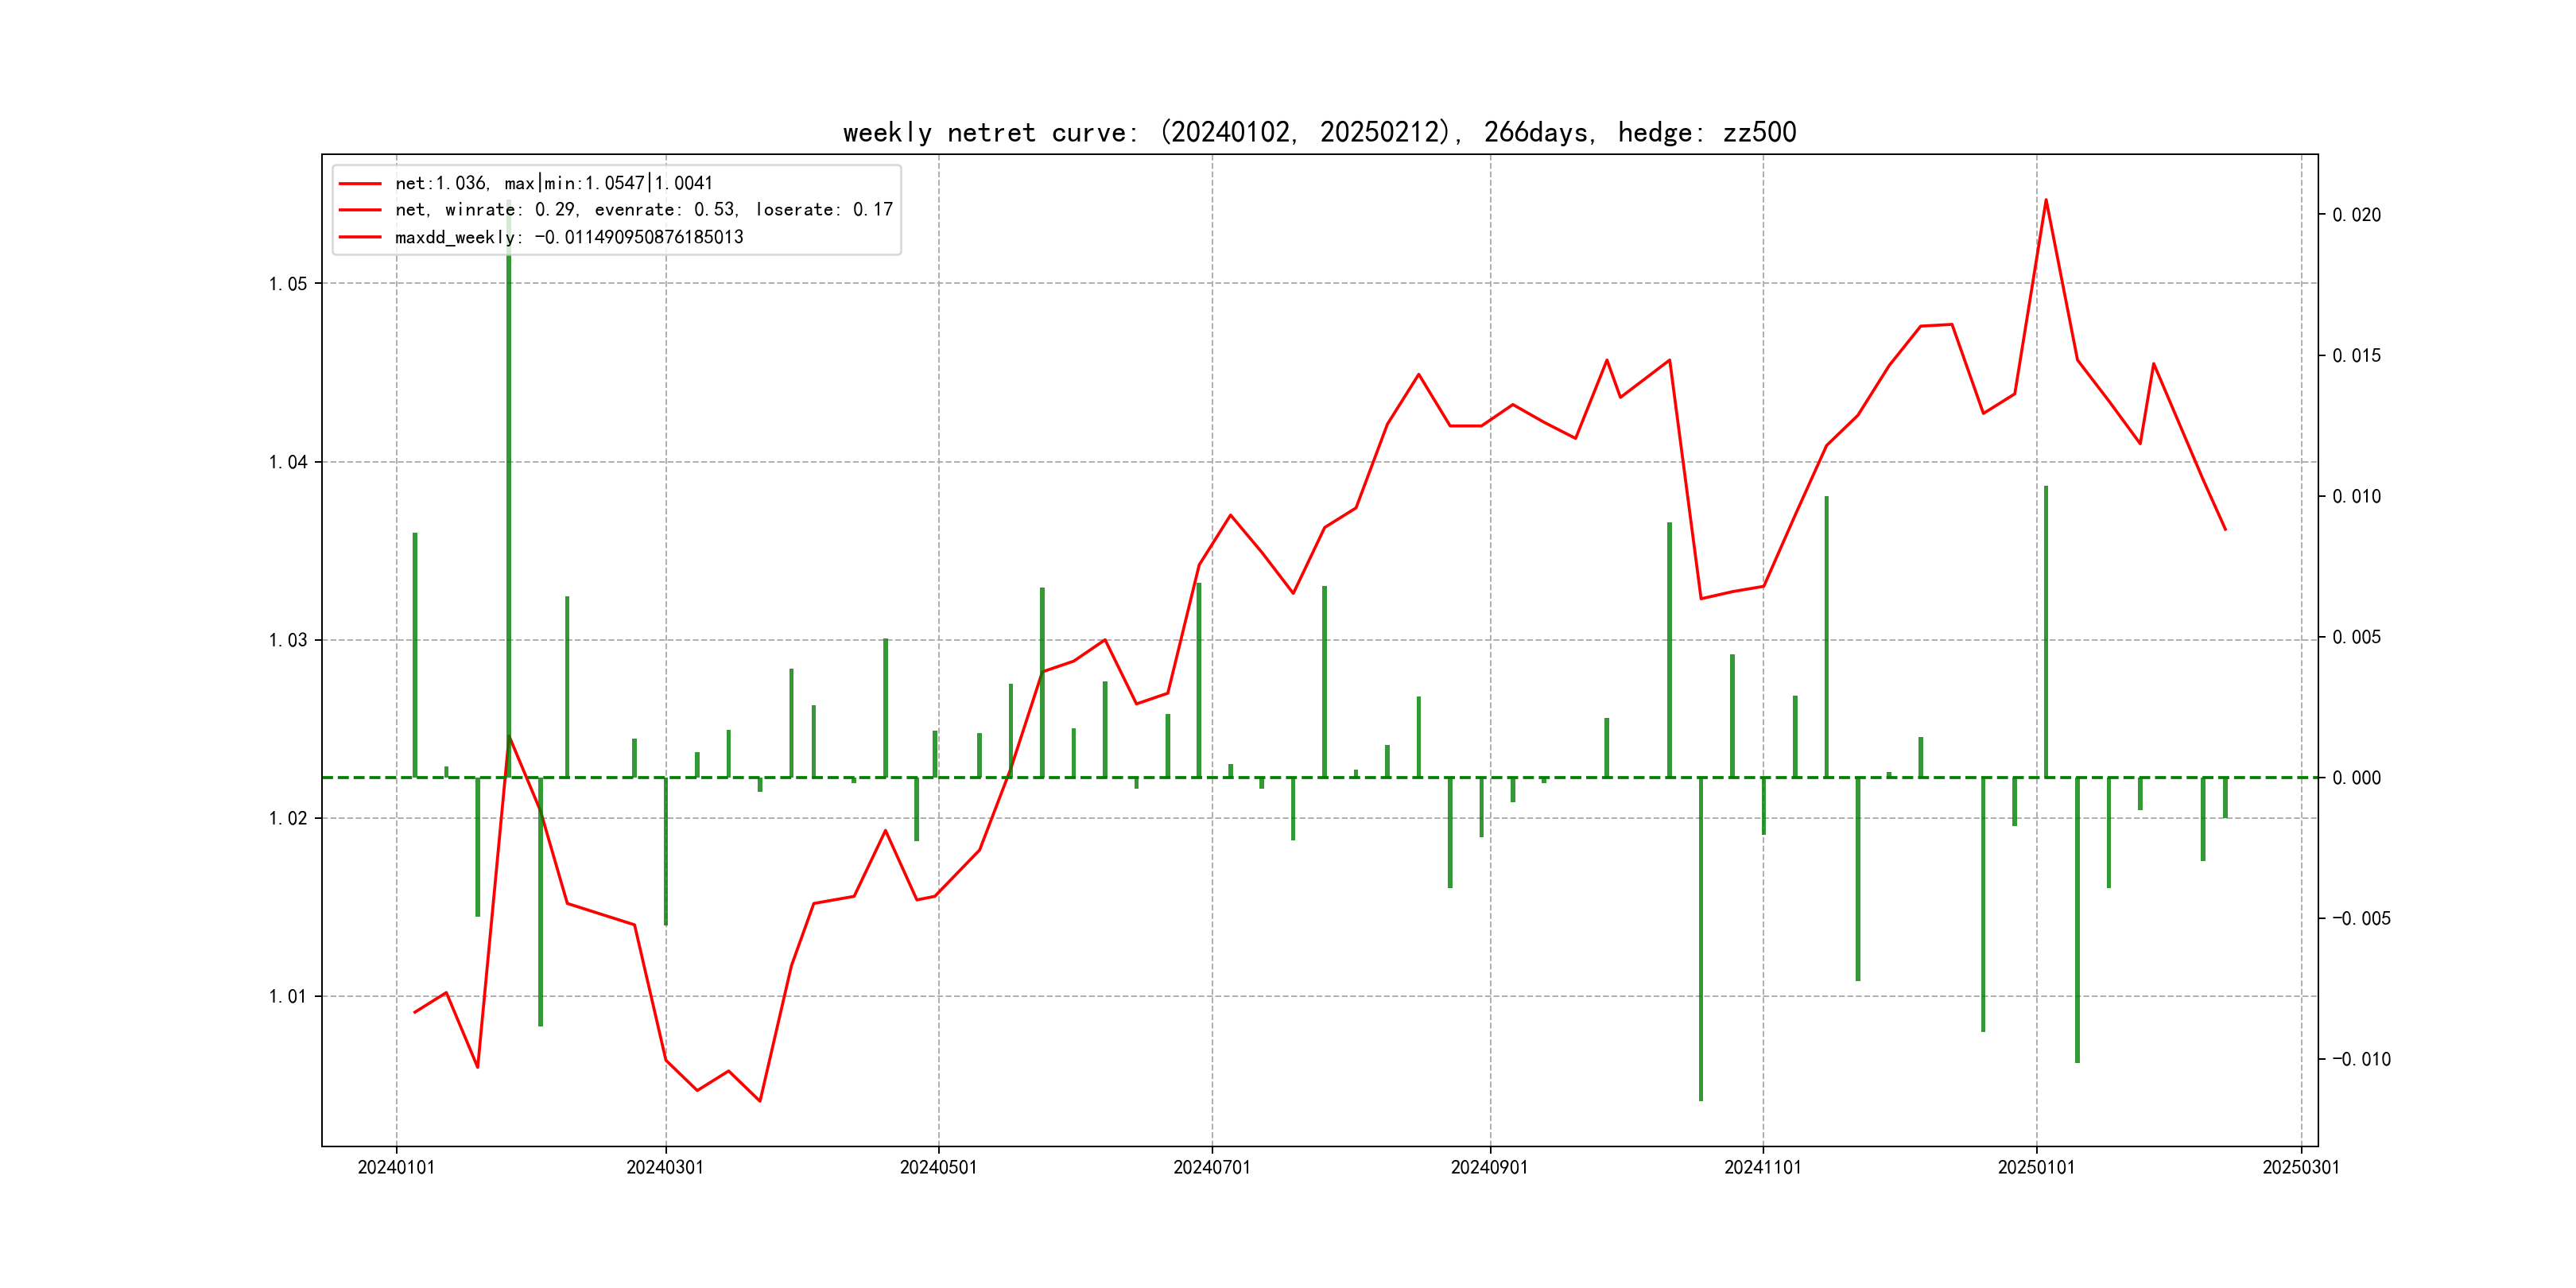Viewport: 2576px width, 1288px height.
Task: Click the 20241101 x-axis date label
Action: click(x=1762, y=1167)
